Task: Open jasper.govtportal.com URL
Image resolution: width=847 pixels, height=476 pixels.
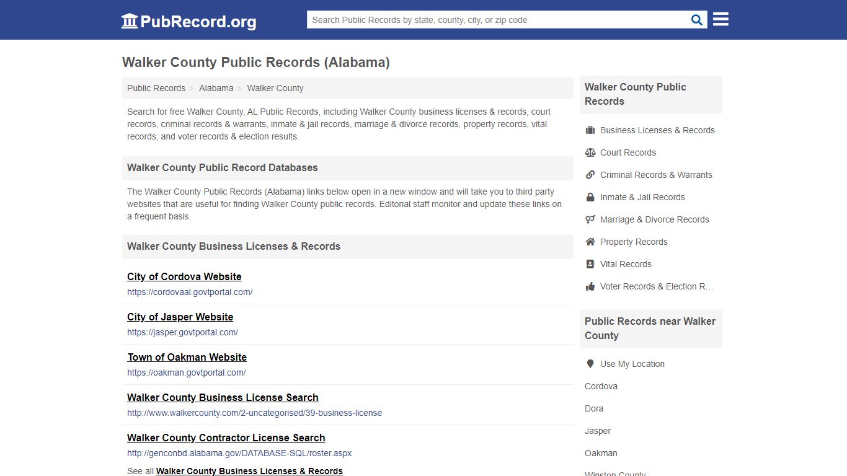Action: pyautogui.click(x=182, y=332)
